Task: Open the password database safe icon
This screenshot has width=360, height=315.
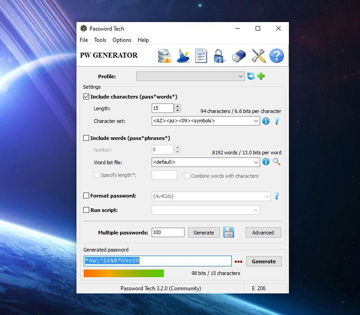Action: (x=165, y=56)
